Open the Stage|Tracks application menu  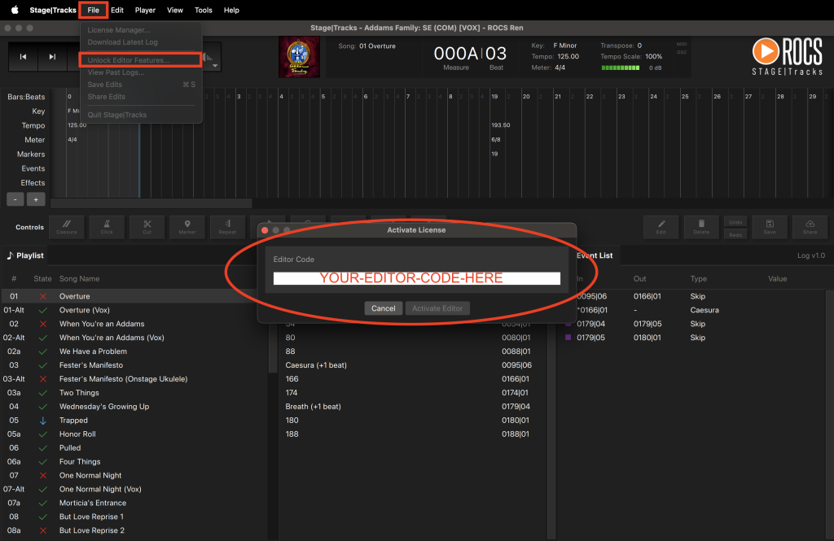point(53,10)
